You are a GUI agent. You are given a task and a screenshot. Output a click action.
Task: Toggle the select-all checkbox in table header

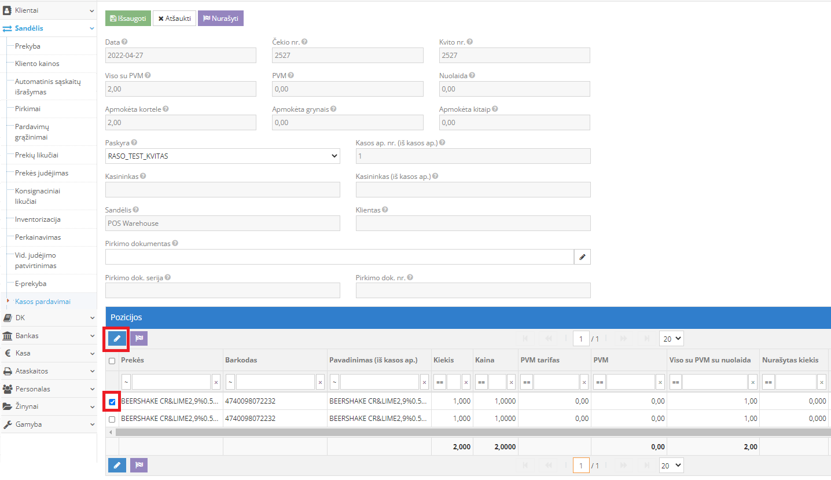pyautogui.click(x=112, y=361)
